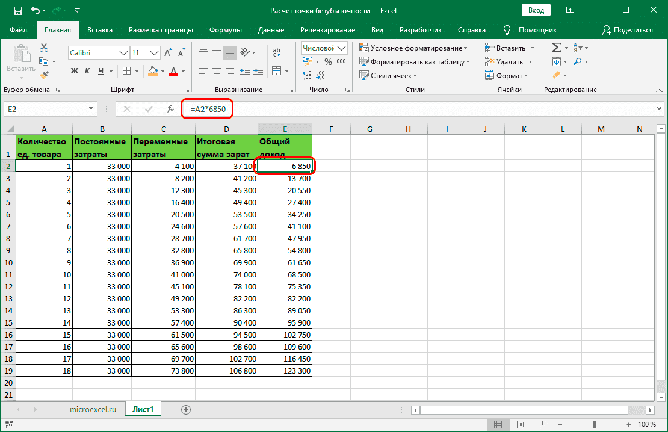Click the Wrap Text icon
The width and height of the screenshot is (668, 432).
point(277,52)
